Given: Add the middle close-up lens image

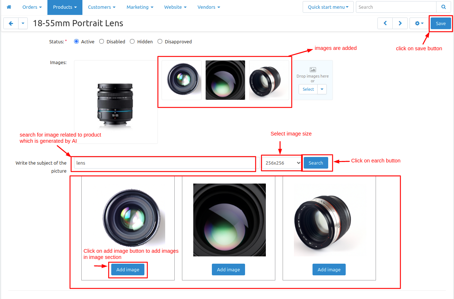Looking at the screenshot, I should pos(228,270).
